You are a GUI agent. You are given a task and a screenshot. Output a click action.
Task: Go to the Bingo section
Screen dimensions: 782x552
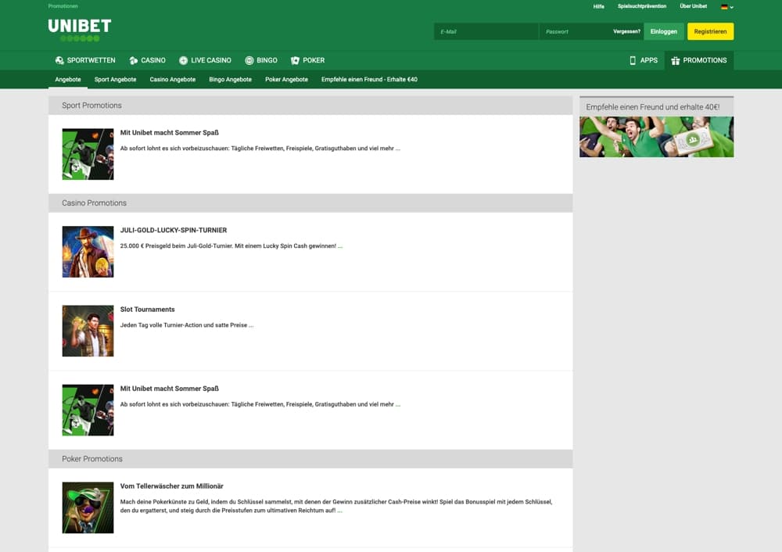coord(261,60)
